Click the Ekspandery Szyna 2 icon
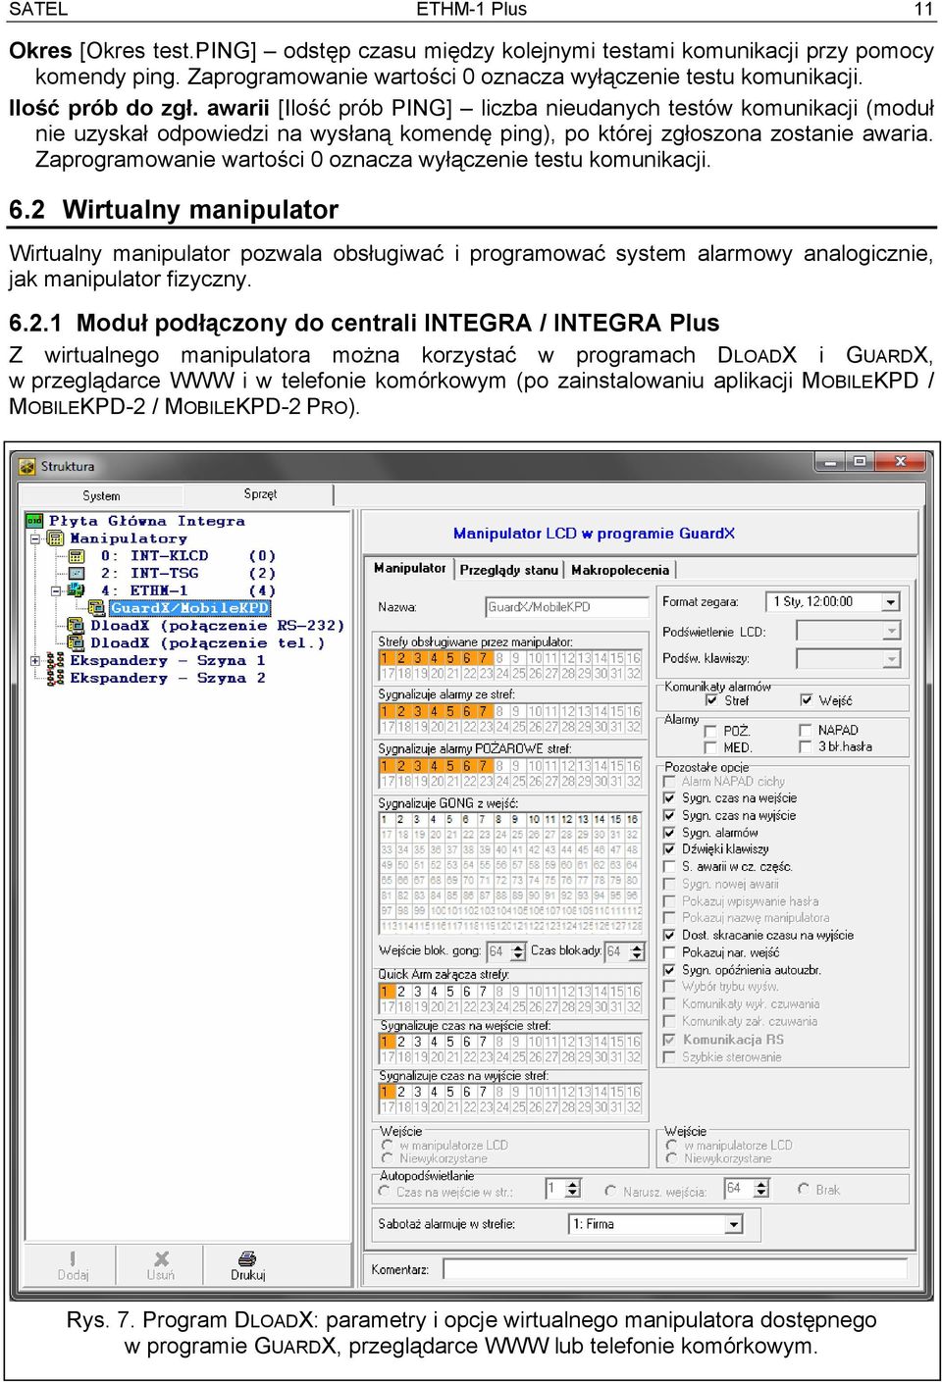This screenshot has height=1382, width=942. tap(56, 678)
